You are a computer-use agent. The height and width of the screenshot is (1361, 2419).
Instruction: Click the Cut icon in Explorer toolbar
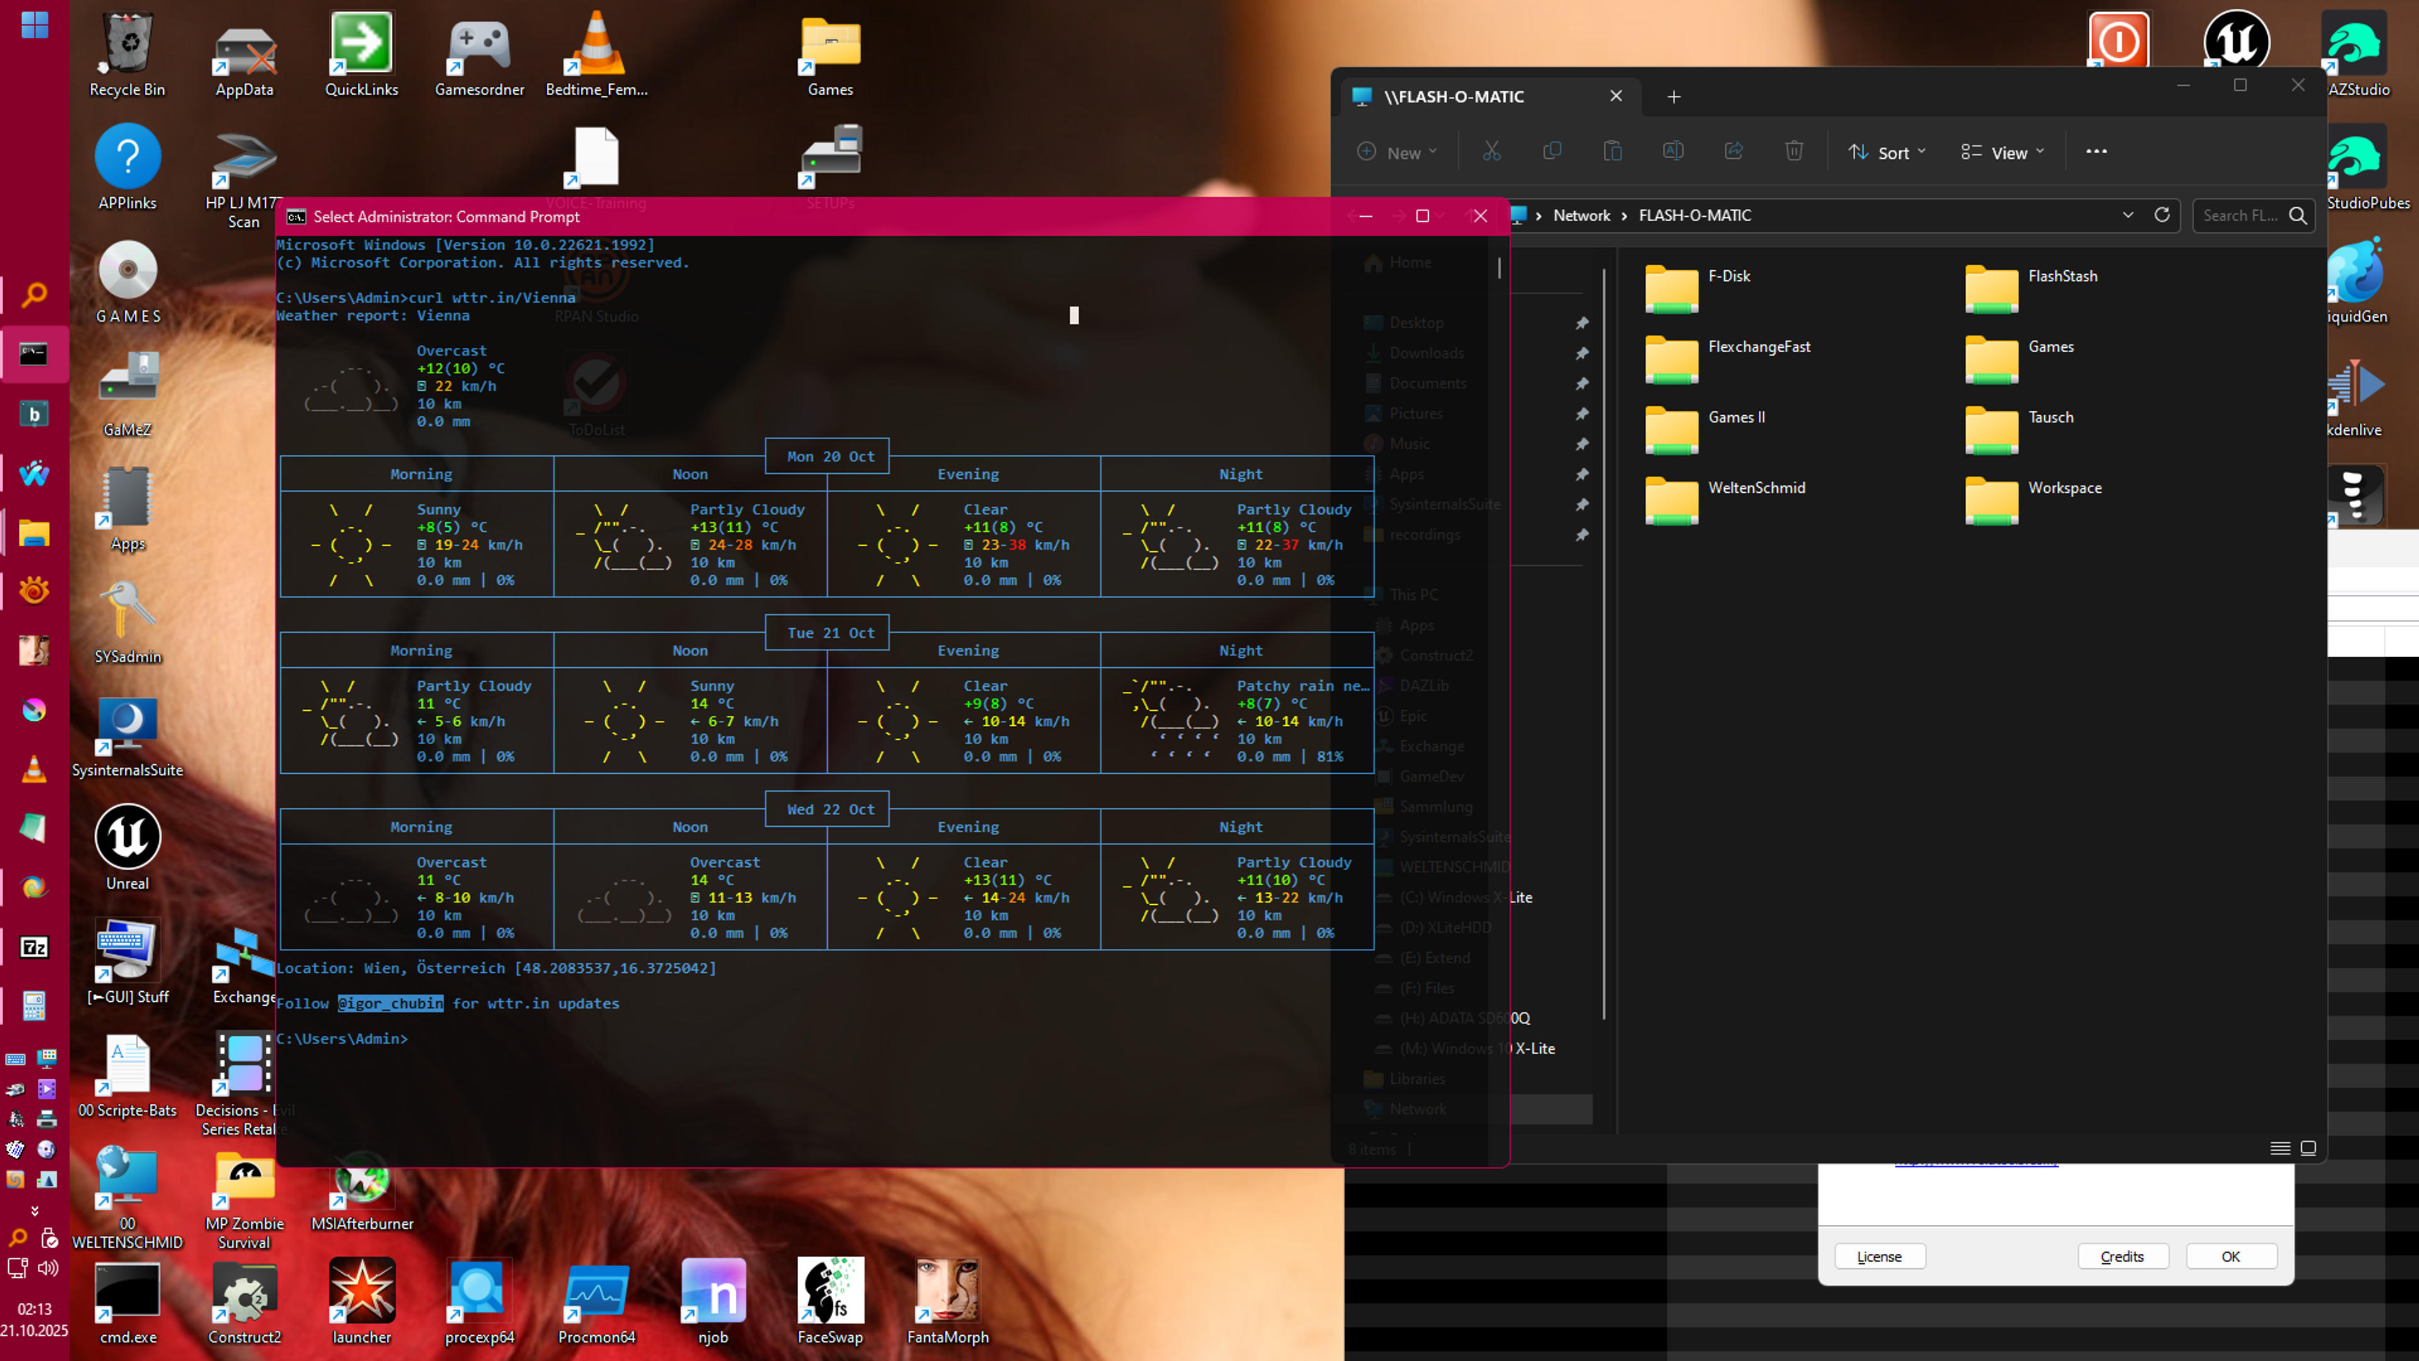tap(1491, 151)
